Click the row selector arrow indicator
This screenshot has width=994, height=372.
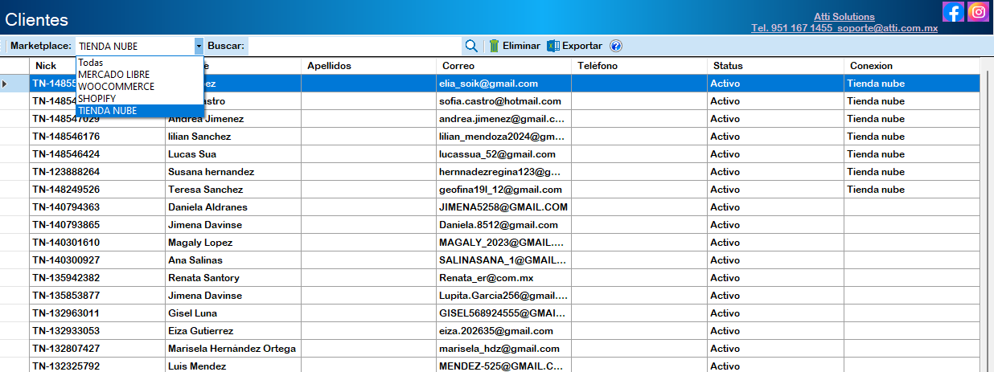pos(6,84)
